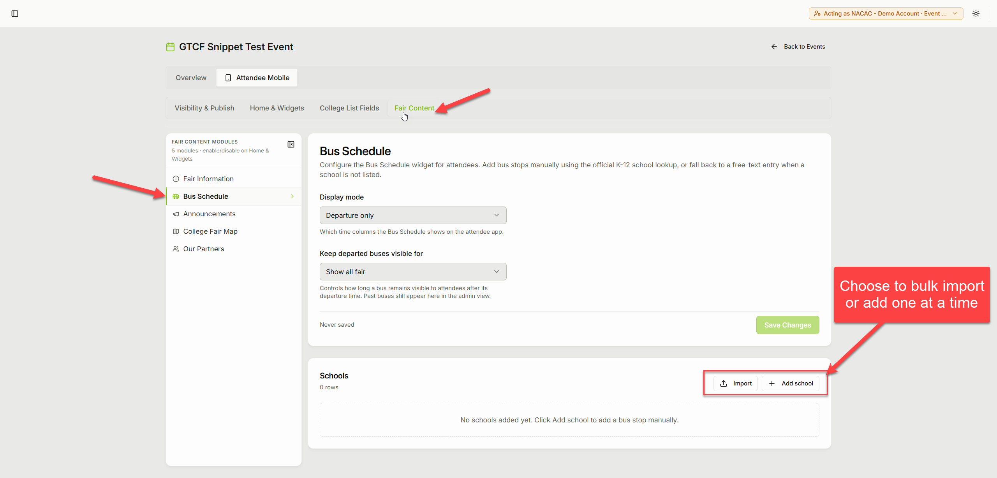Screen dimensions: 997x478
Task: Toggle the left sidebar panel icon
Action: pos(15,14)
